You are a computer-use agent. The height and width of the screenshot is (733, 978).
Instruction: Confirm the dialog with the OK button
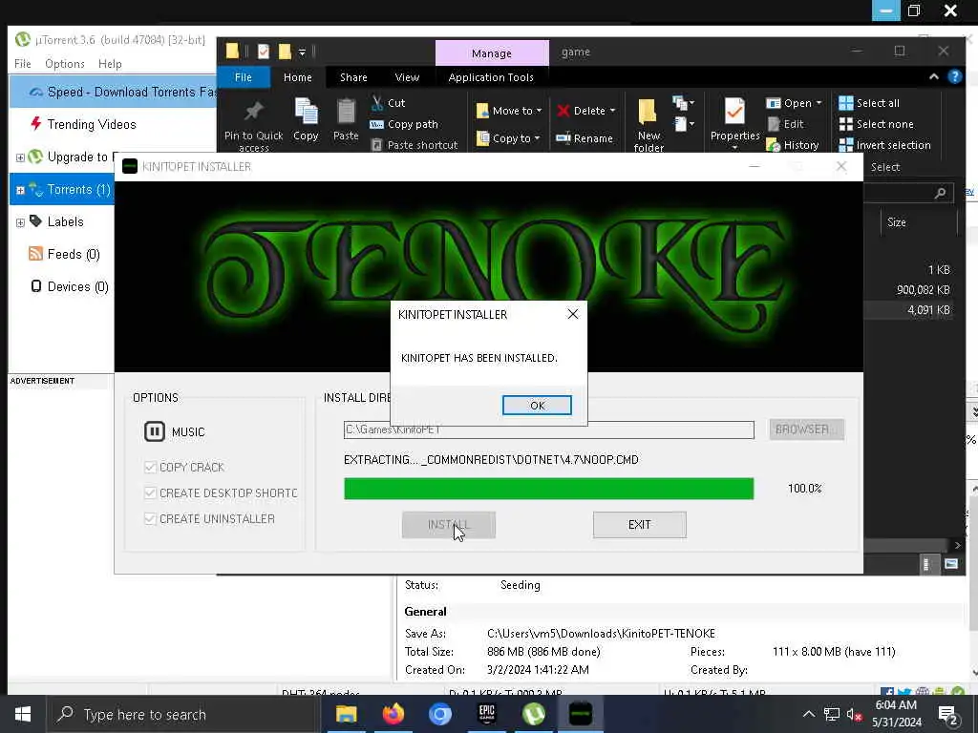[x=537, y=405]
